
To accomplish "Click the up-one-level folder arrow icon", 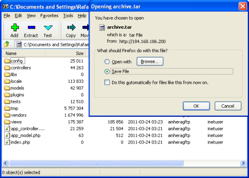I will click(7, 44).
